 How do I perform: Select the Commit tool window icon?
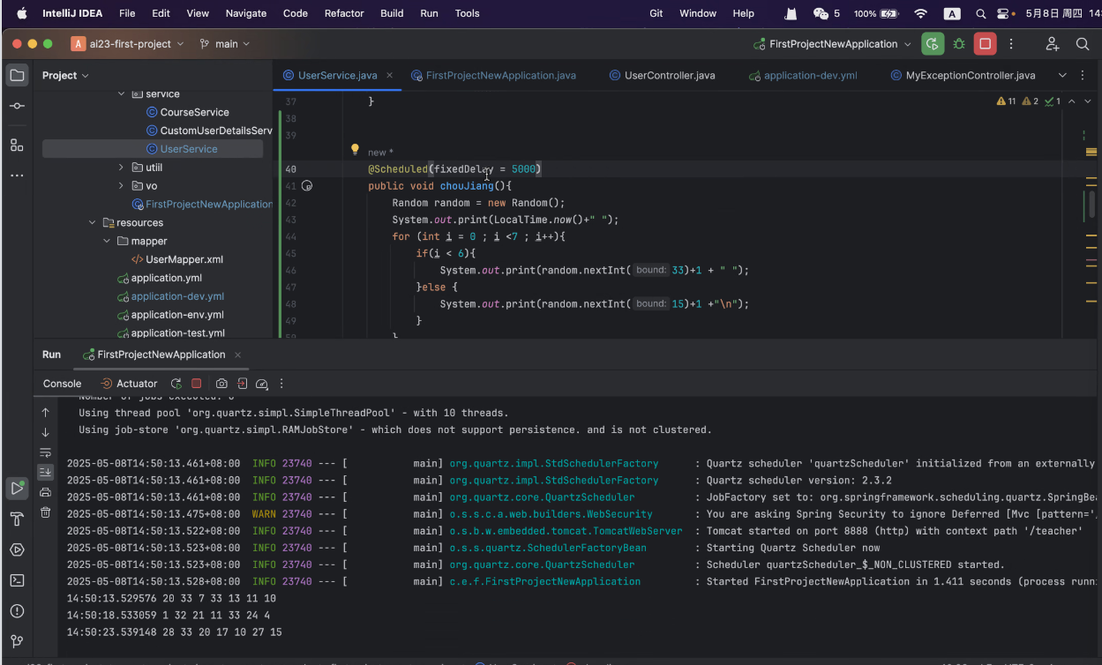17,105
